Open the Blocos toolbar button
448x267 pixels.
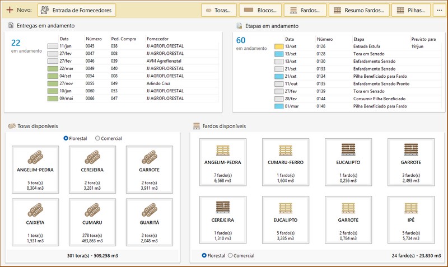260,10
